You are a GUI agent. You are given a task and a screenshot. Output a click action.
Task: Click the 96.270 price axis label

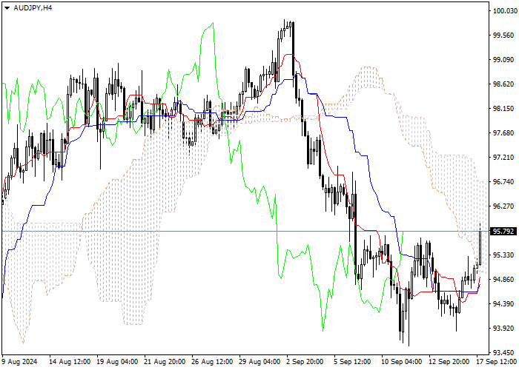pyautogui.click(x=505, y=206)
